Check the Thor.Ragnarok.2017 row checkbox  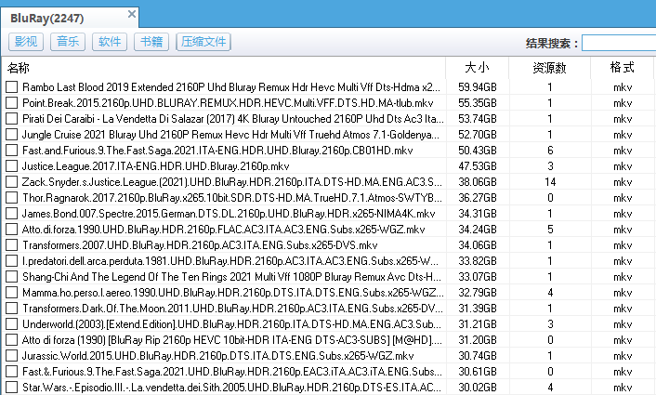(12, 197)
